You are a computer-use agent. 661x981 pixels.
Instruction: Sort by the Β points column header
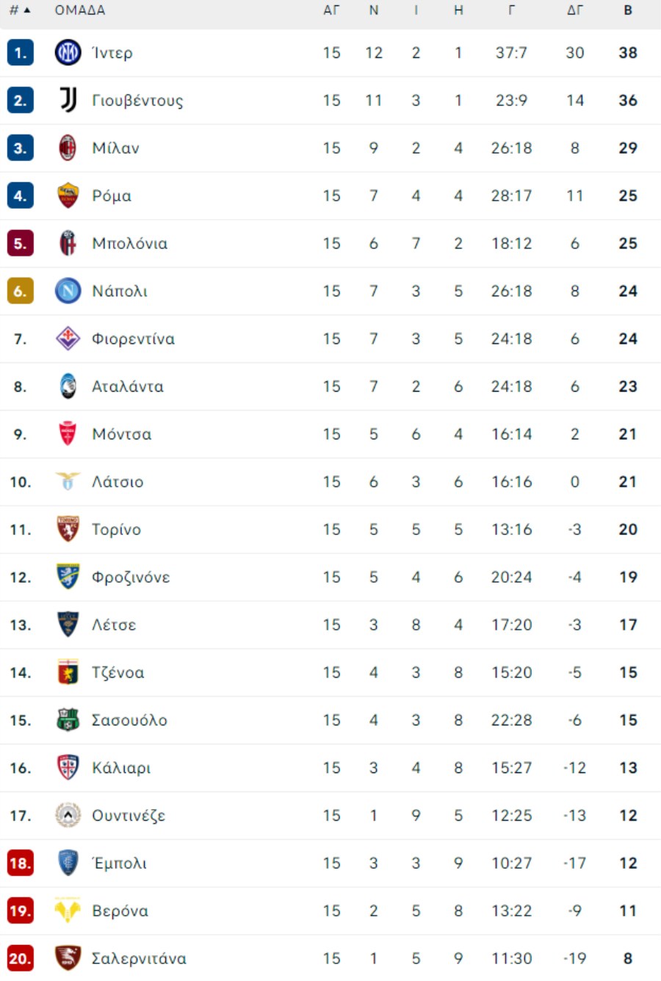(628, 10)
